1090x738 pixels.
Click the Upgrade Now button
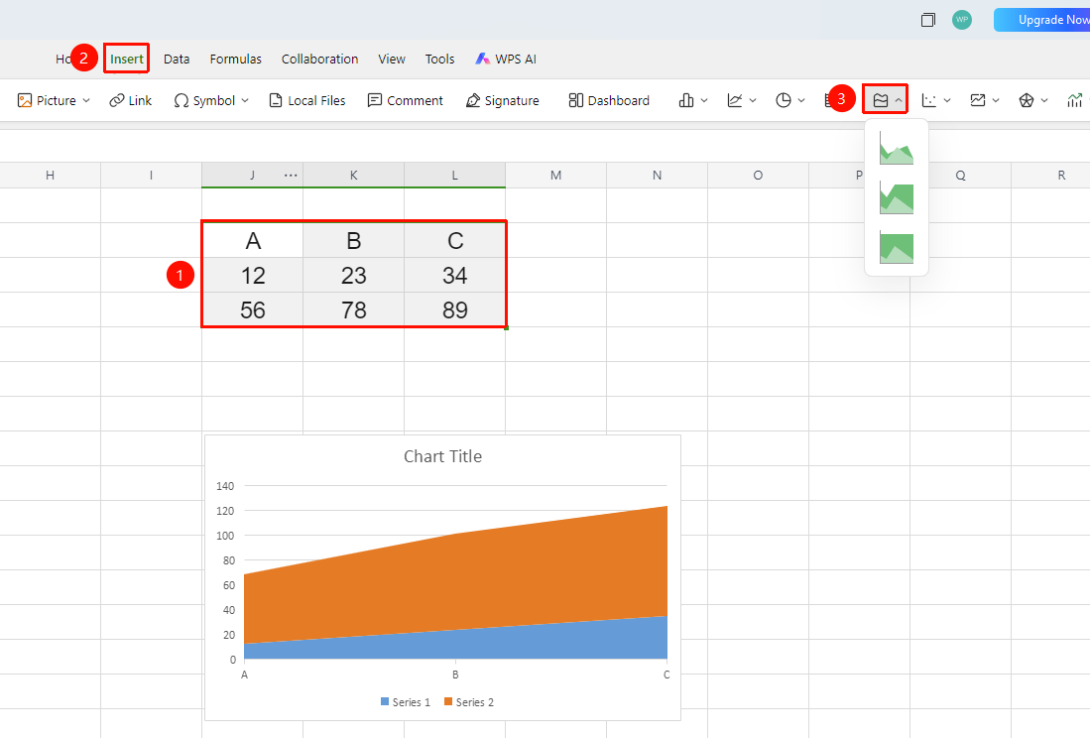[1042, 20]
